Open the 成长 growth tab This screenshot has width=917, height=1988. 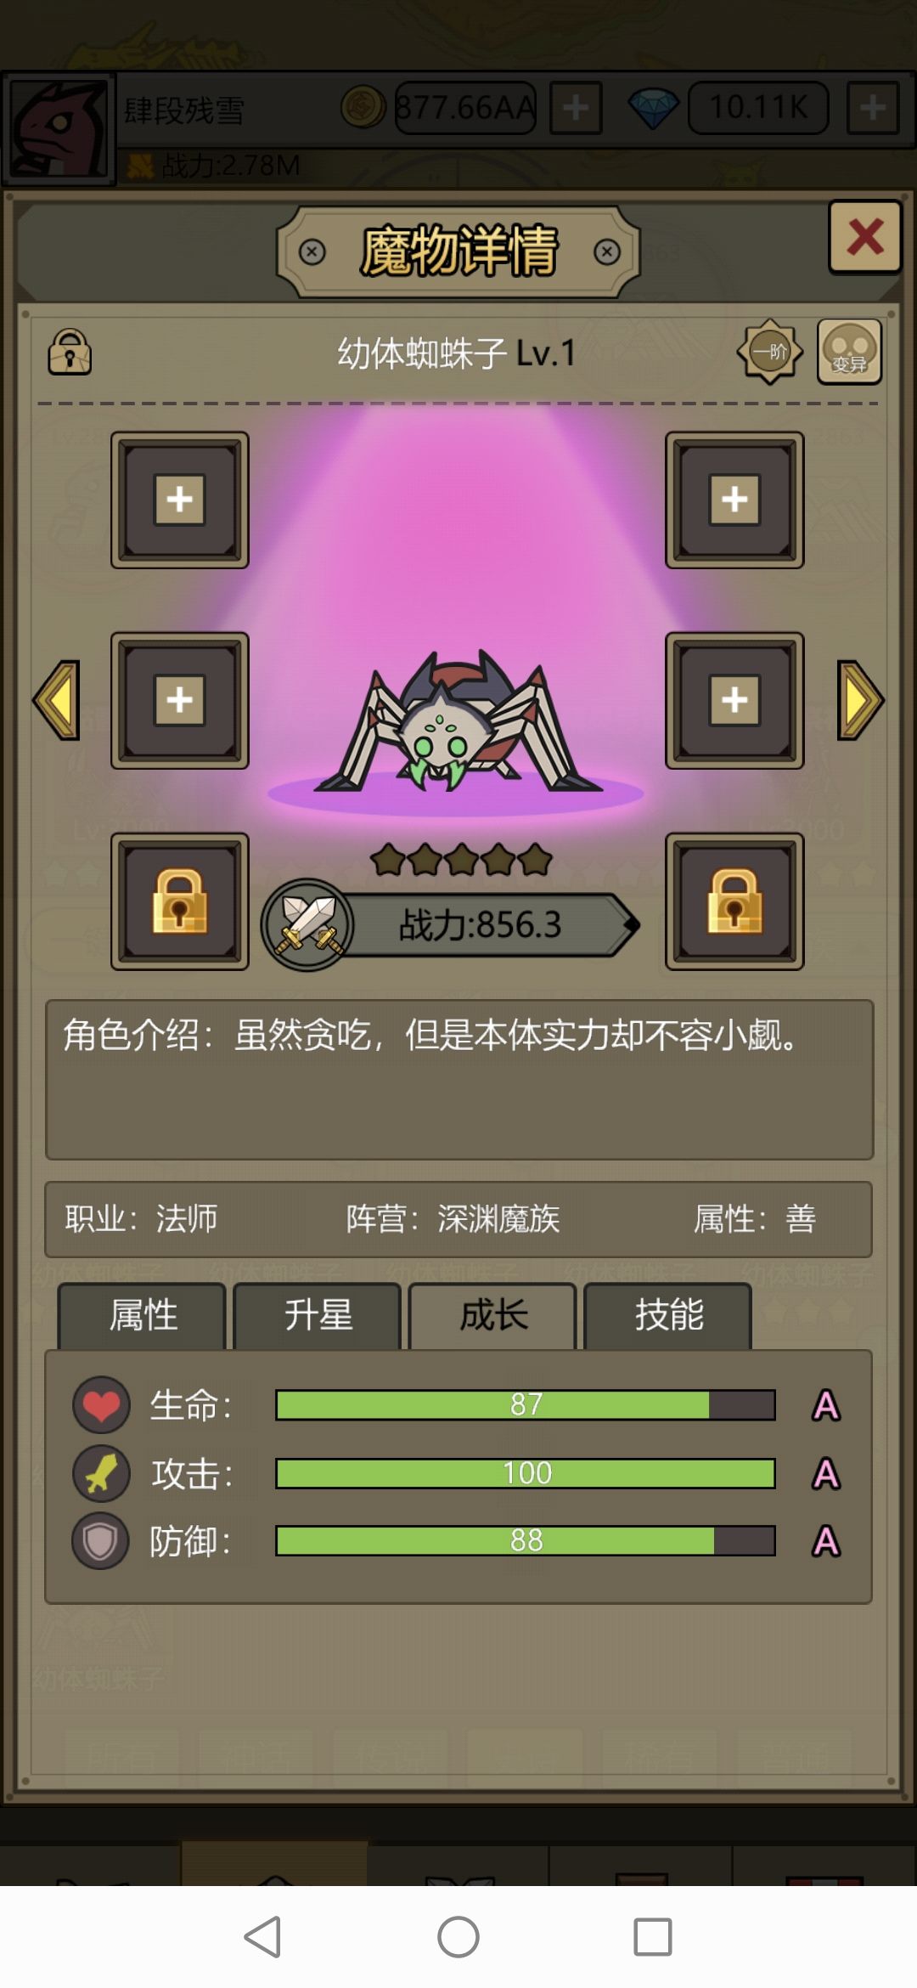click(x=492, y=1315)
